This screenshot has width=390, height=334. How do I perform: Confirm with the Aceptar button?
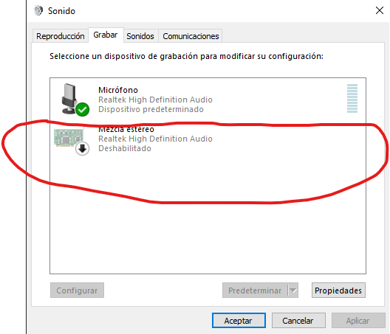[x=239, y=320]
